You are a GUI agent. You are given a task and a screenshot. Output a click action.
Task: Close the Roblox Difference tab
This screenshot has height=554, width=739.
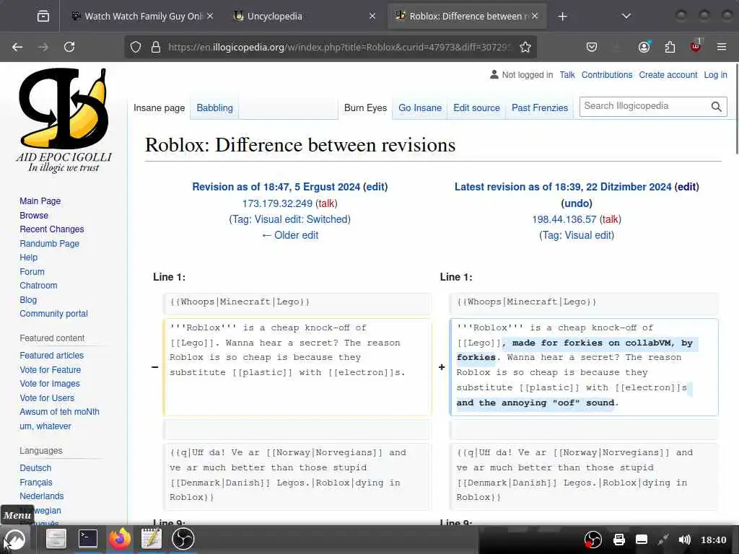(535, 16)
